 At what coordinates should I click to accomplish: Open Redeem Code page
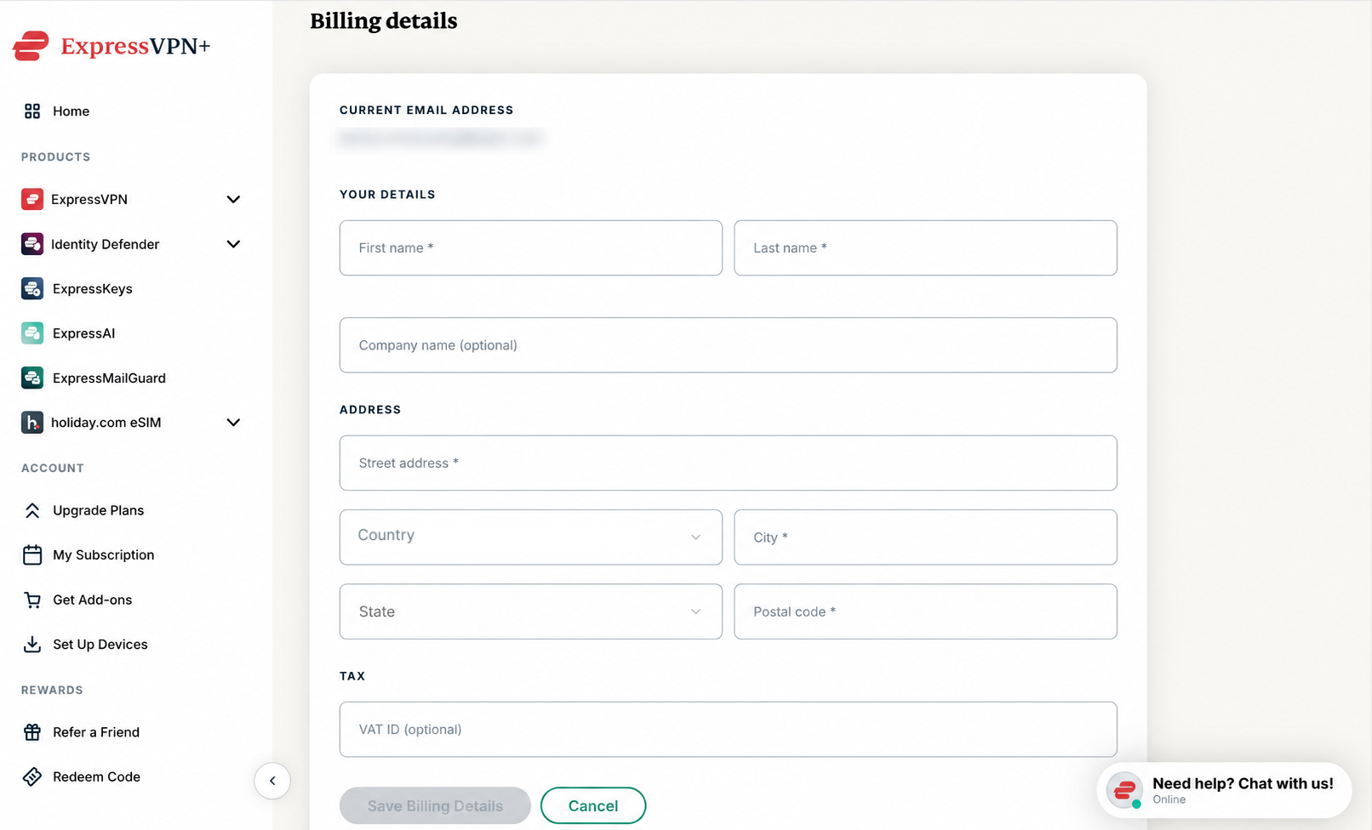coord(96,776)
